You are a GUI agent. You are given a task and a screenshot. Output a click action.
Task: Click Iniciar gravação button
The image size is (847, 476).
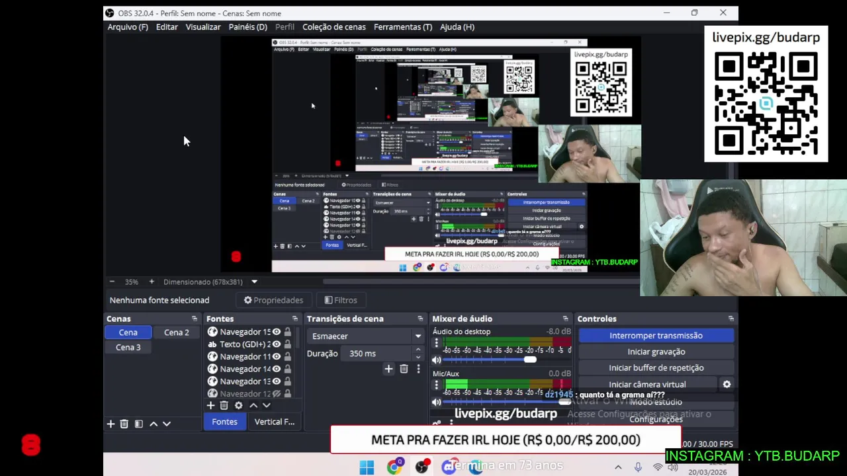coord(656,352)
